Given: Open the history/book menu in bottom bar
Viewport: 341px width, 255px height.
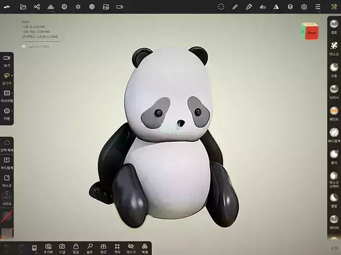Looking at the screenshot, I should (34, 248).
